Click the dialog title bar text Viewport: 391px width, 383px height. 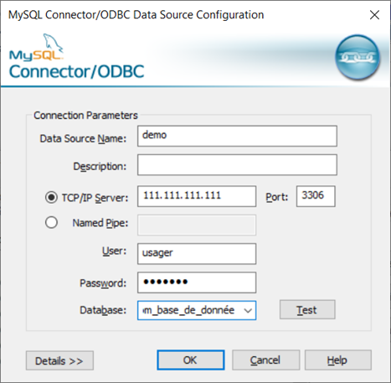click(x=136, y=15)
